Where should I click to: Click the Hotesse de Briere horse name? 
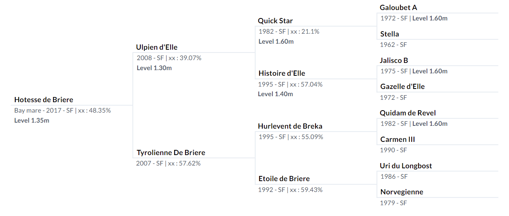click(43, 100)
